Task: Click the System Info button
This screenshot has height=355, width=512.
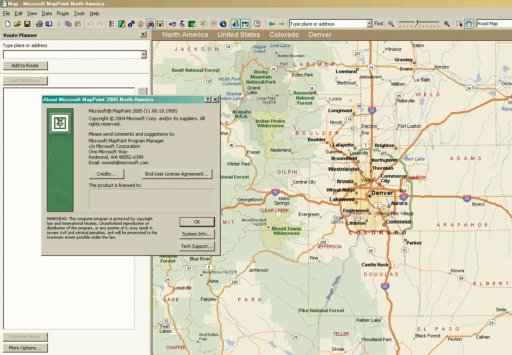Action: point(197,234)
